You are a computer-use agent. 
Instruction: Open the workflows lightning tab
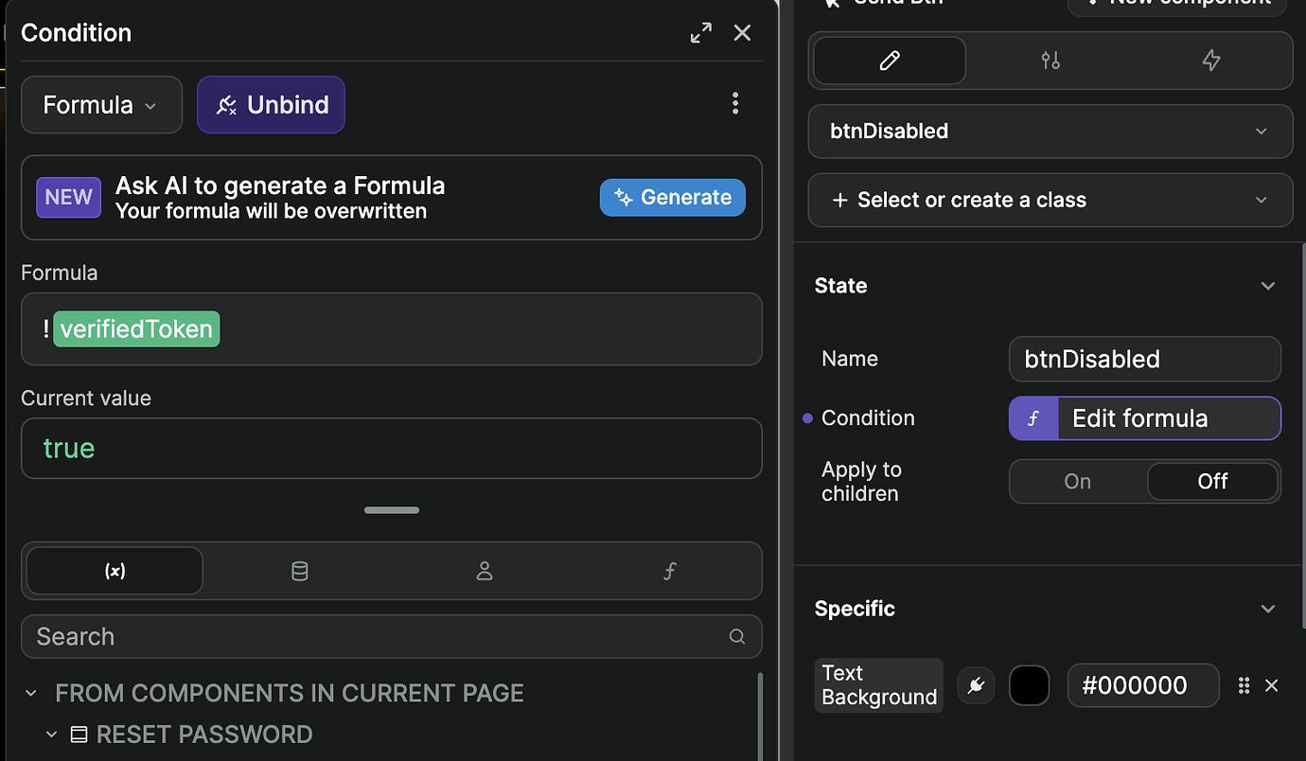click(1210, 60)
